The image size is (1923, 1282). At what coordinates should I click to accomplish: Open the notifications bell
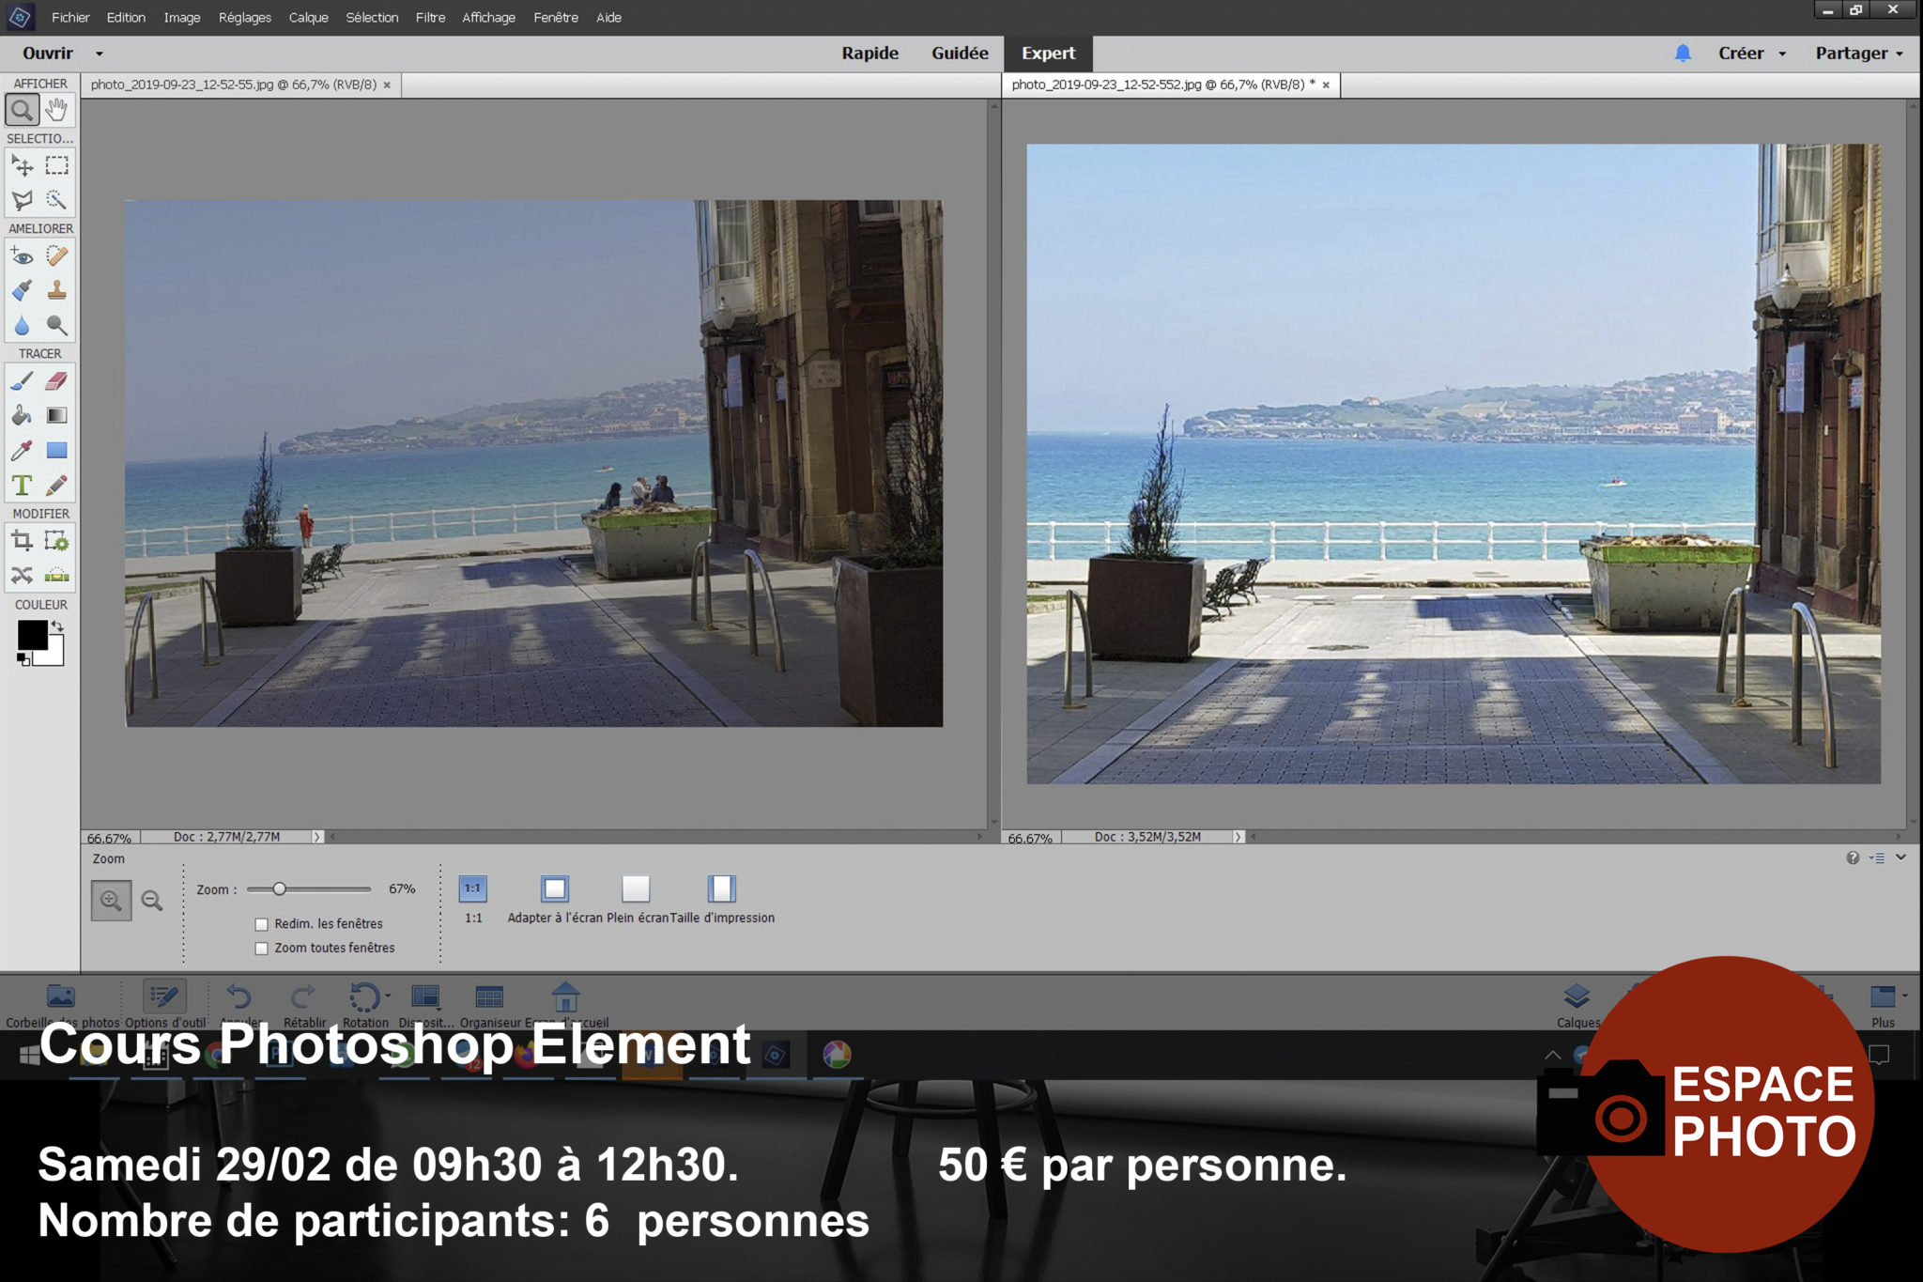[1683, 54]
